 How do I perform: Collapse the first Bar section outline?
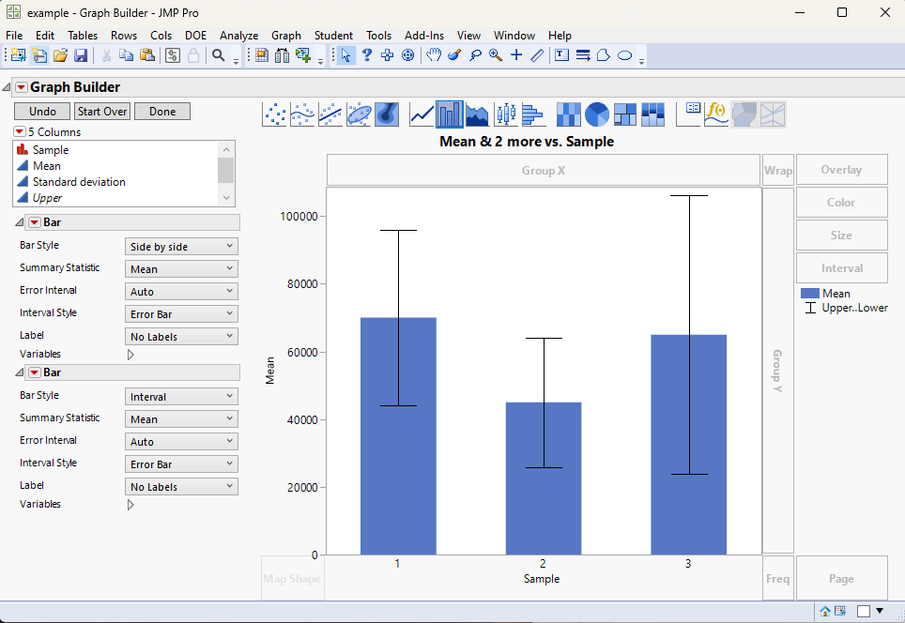(x=19, y=222)
